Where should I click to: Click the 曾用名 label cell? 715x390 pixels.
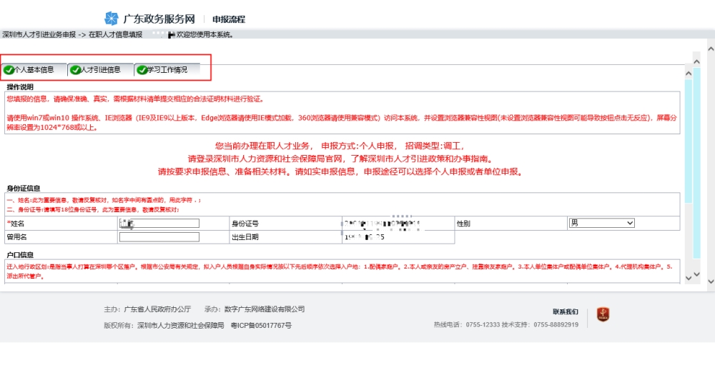61,237
